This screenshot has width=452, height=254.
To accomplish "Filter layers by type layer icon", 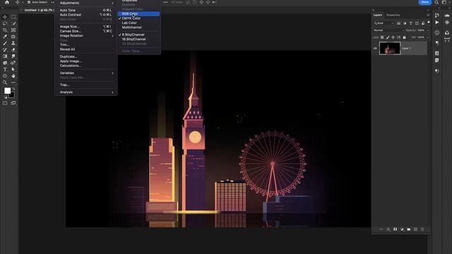I will [x=410, y=23].
